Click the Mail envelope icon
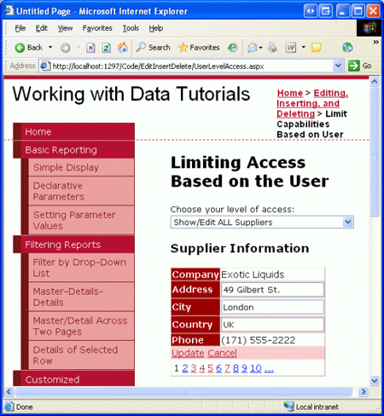The image size is (384, 416). pos(252,48)
